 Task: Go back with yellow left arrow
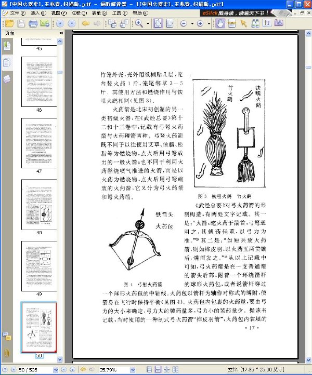pos(86,23)
